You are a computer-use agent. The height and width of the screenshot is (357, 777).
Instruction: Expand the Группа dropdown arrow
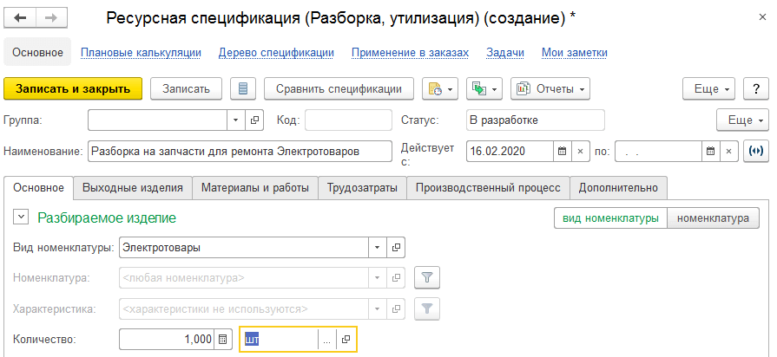click(x=236, y=120)
